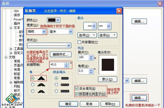This screenshot has height=108, width=164.
Task: Increase the 角度 angle value
Action: (91, 70)
